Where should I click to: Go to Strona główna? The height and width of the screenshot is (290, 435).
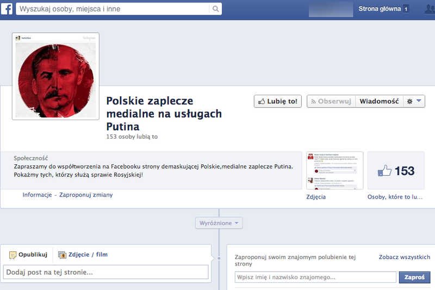[x=379, y=9]
